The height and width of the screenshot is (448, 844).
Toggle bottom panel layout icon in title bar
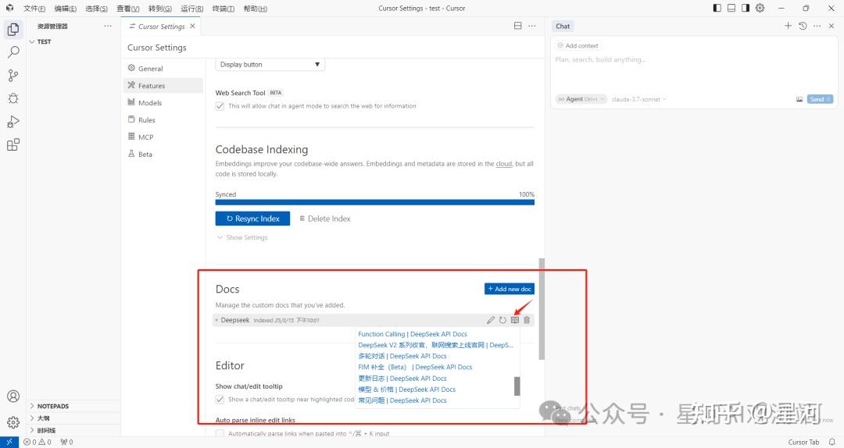[x=731, y=8]
